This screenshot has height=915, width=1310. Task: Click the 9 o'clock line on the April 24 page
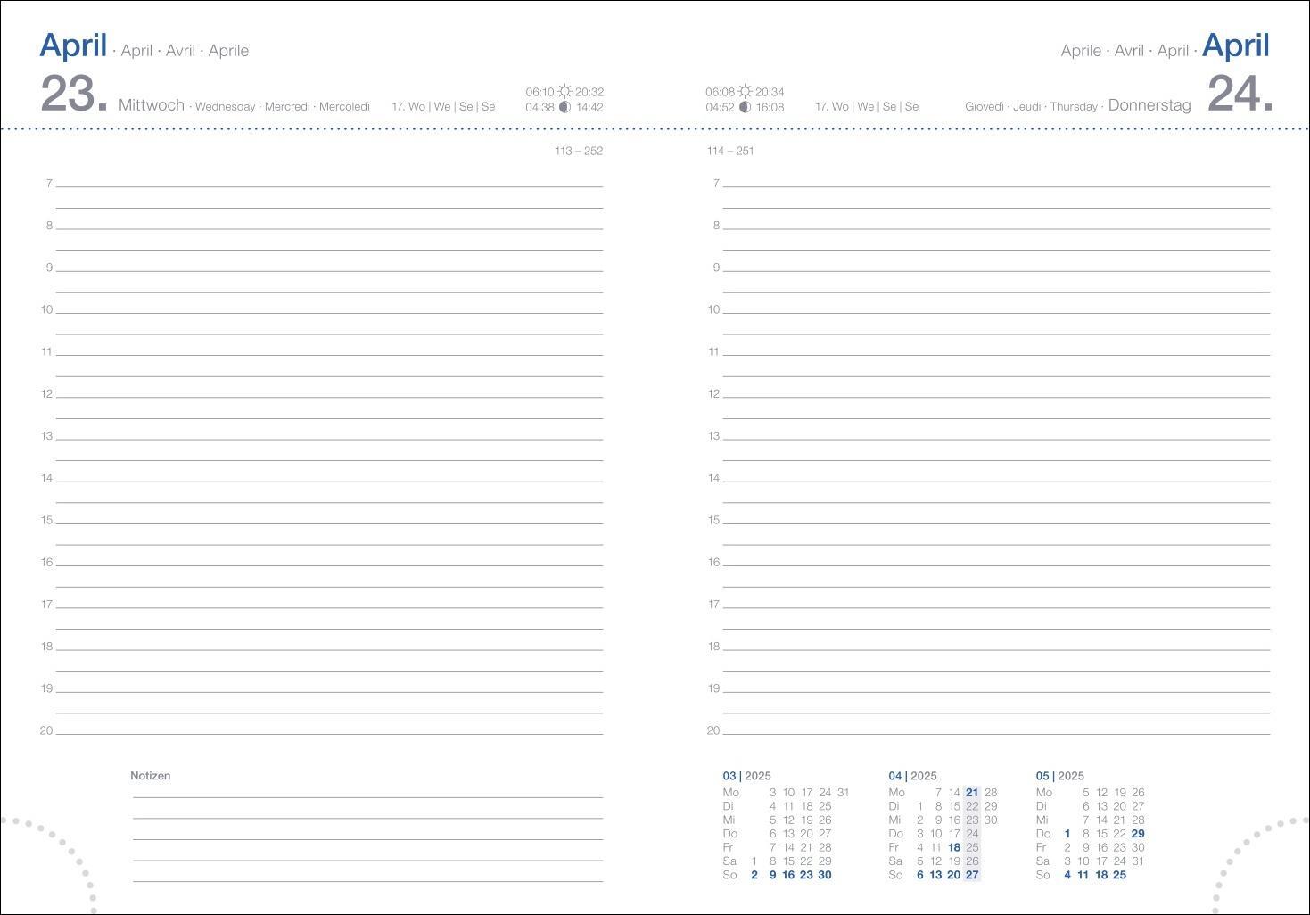(996, 271)
